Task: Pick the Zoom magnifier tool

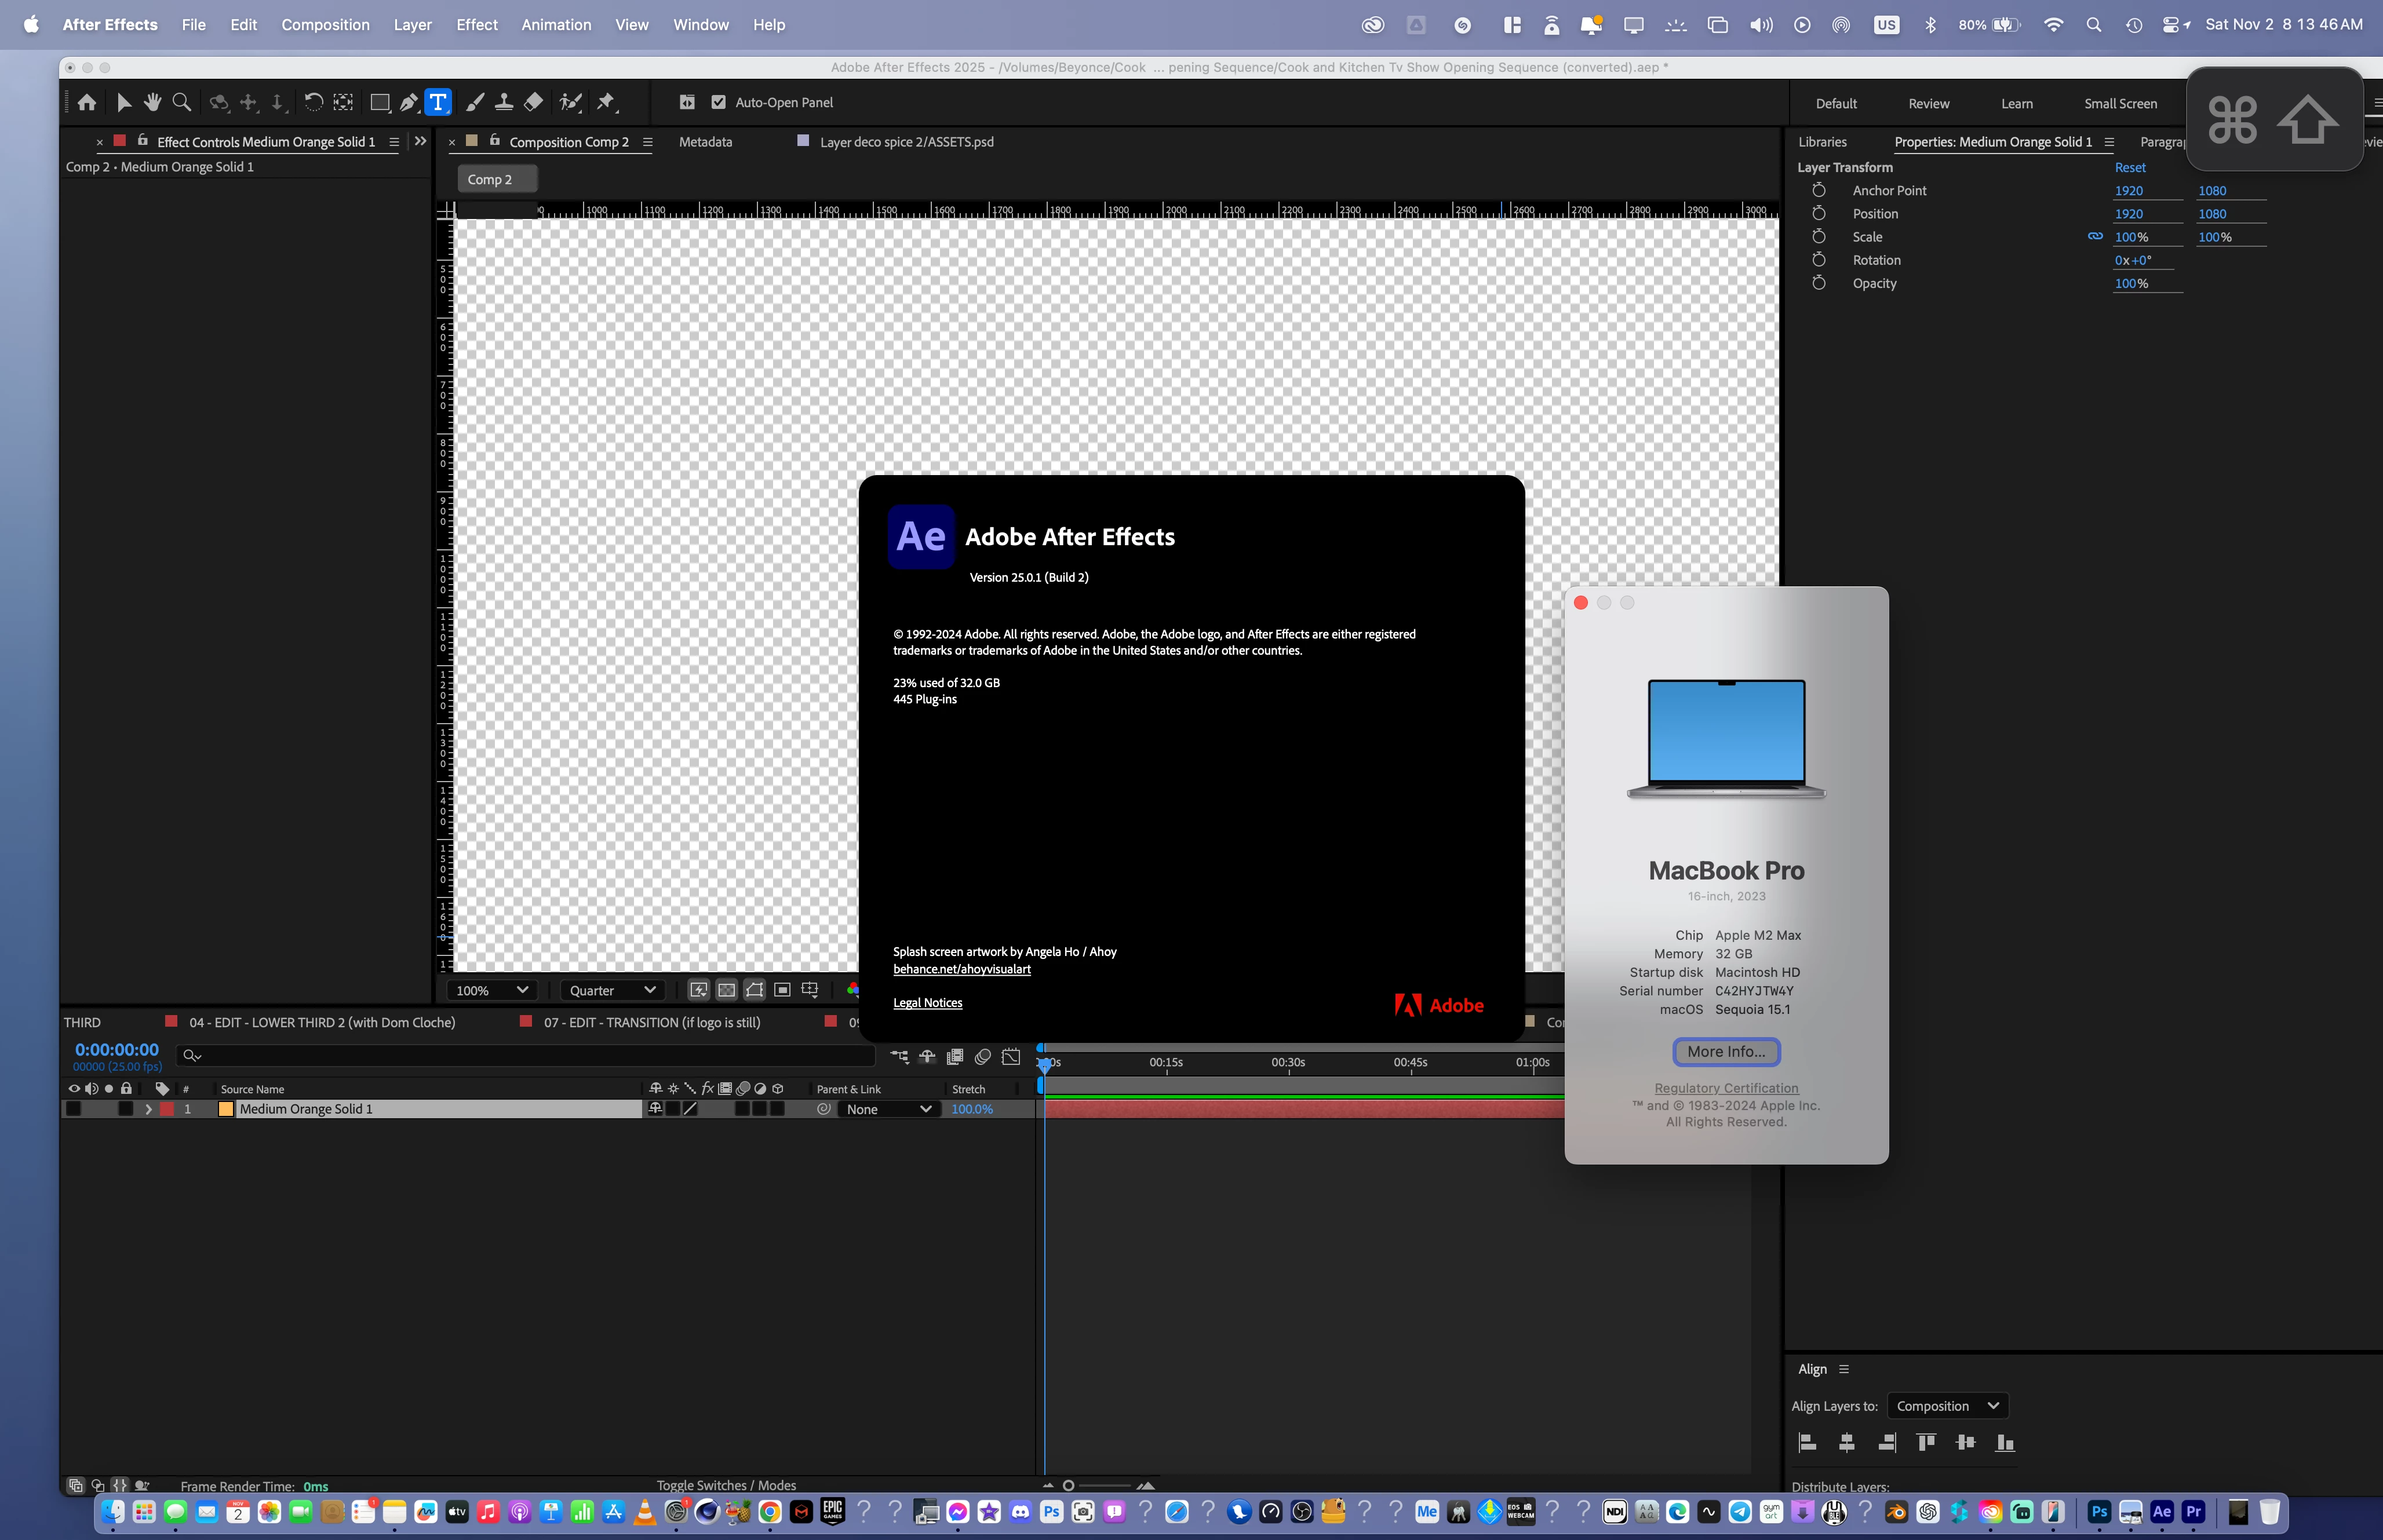Action: point(181,102)
